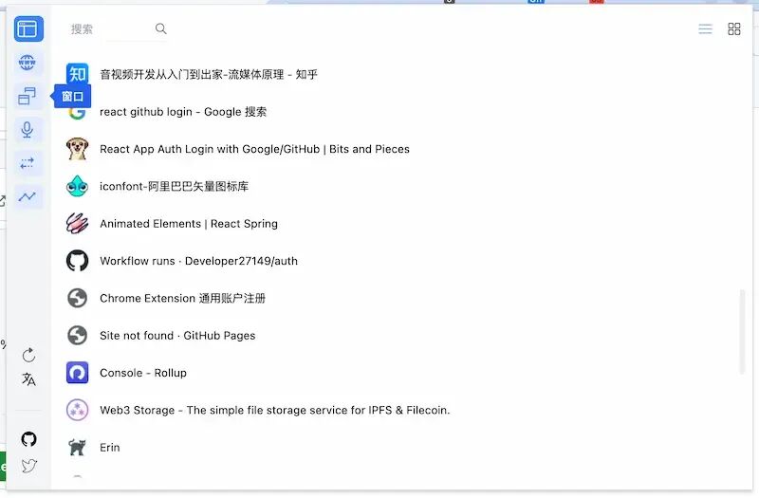Screen dimensions: 759x498
Task: Open Workflow runs · Developer27149/auth tab
Action: point(198,261)
